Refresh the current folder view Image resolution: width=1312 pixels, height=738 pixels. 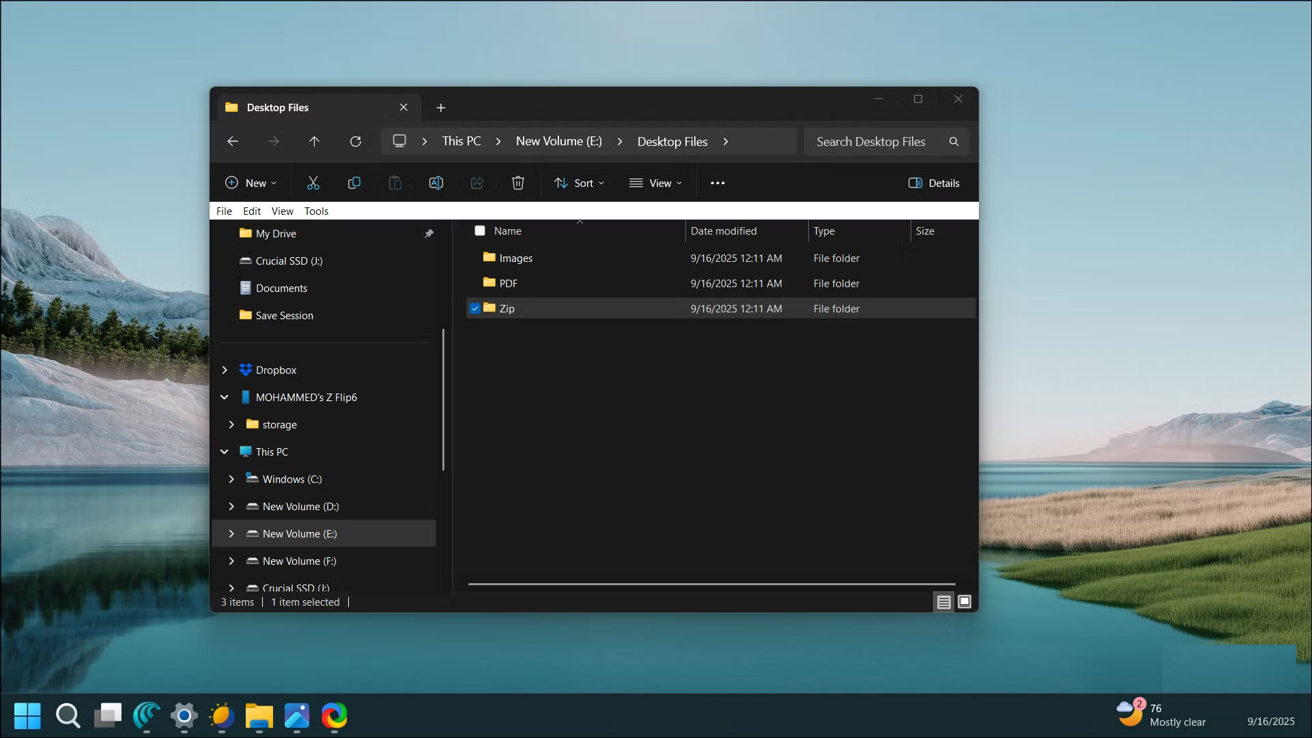coord(356,141)
